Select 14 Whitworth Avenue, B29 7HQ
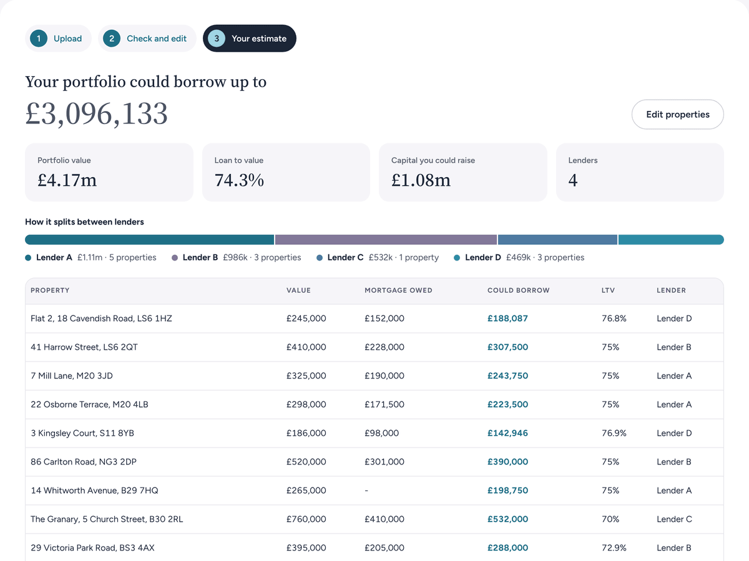The image size is (749, 561). pos(374,491)
